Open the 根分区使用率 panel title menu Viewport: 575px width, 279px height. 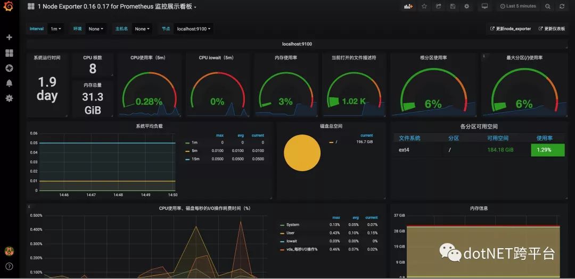click(x=433, y=58)
